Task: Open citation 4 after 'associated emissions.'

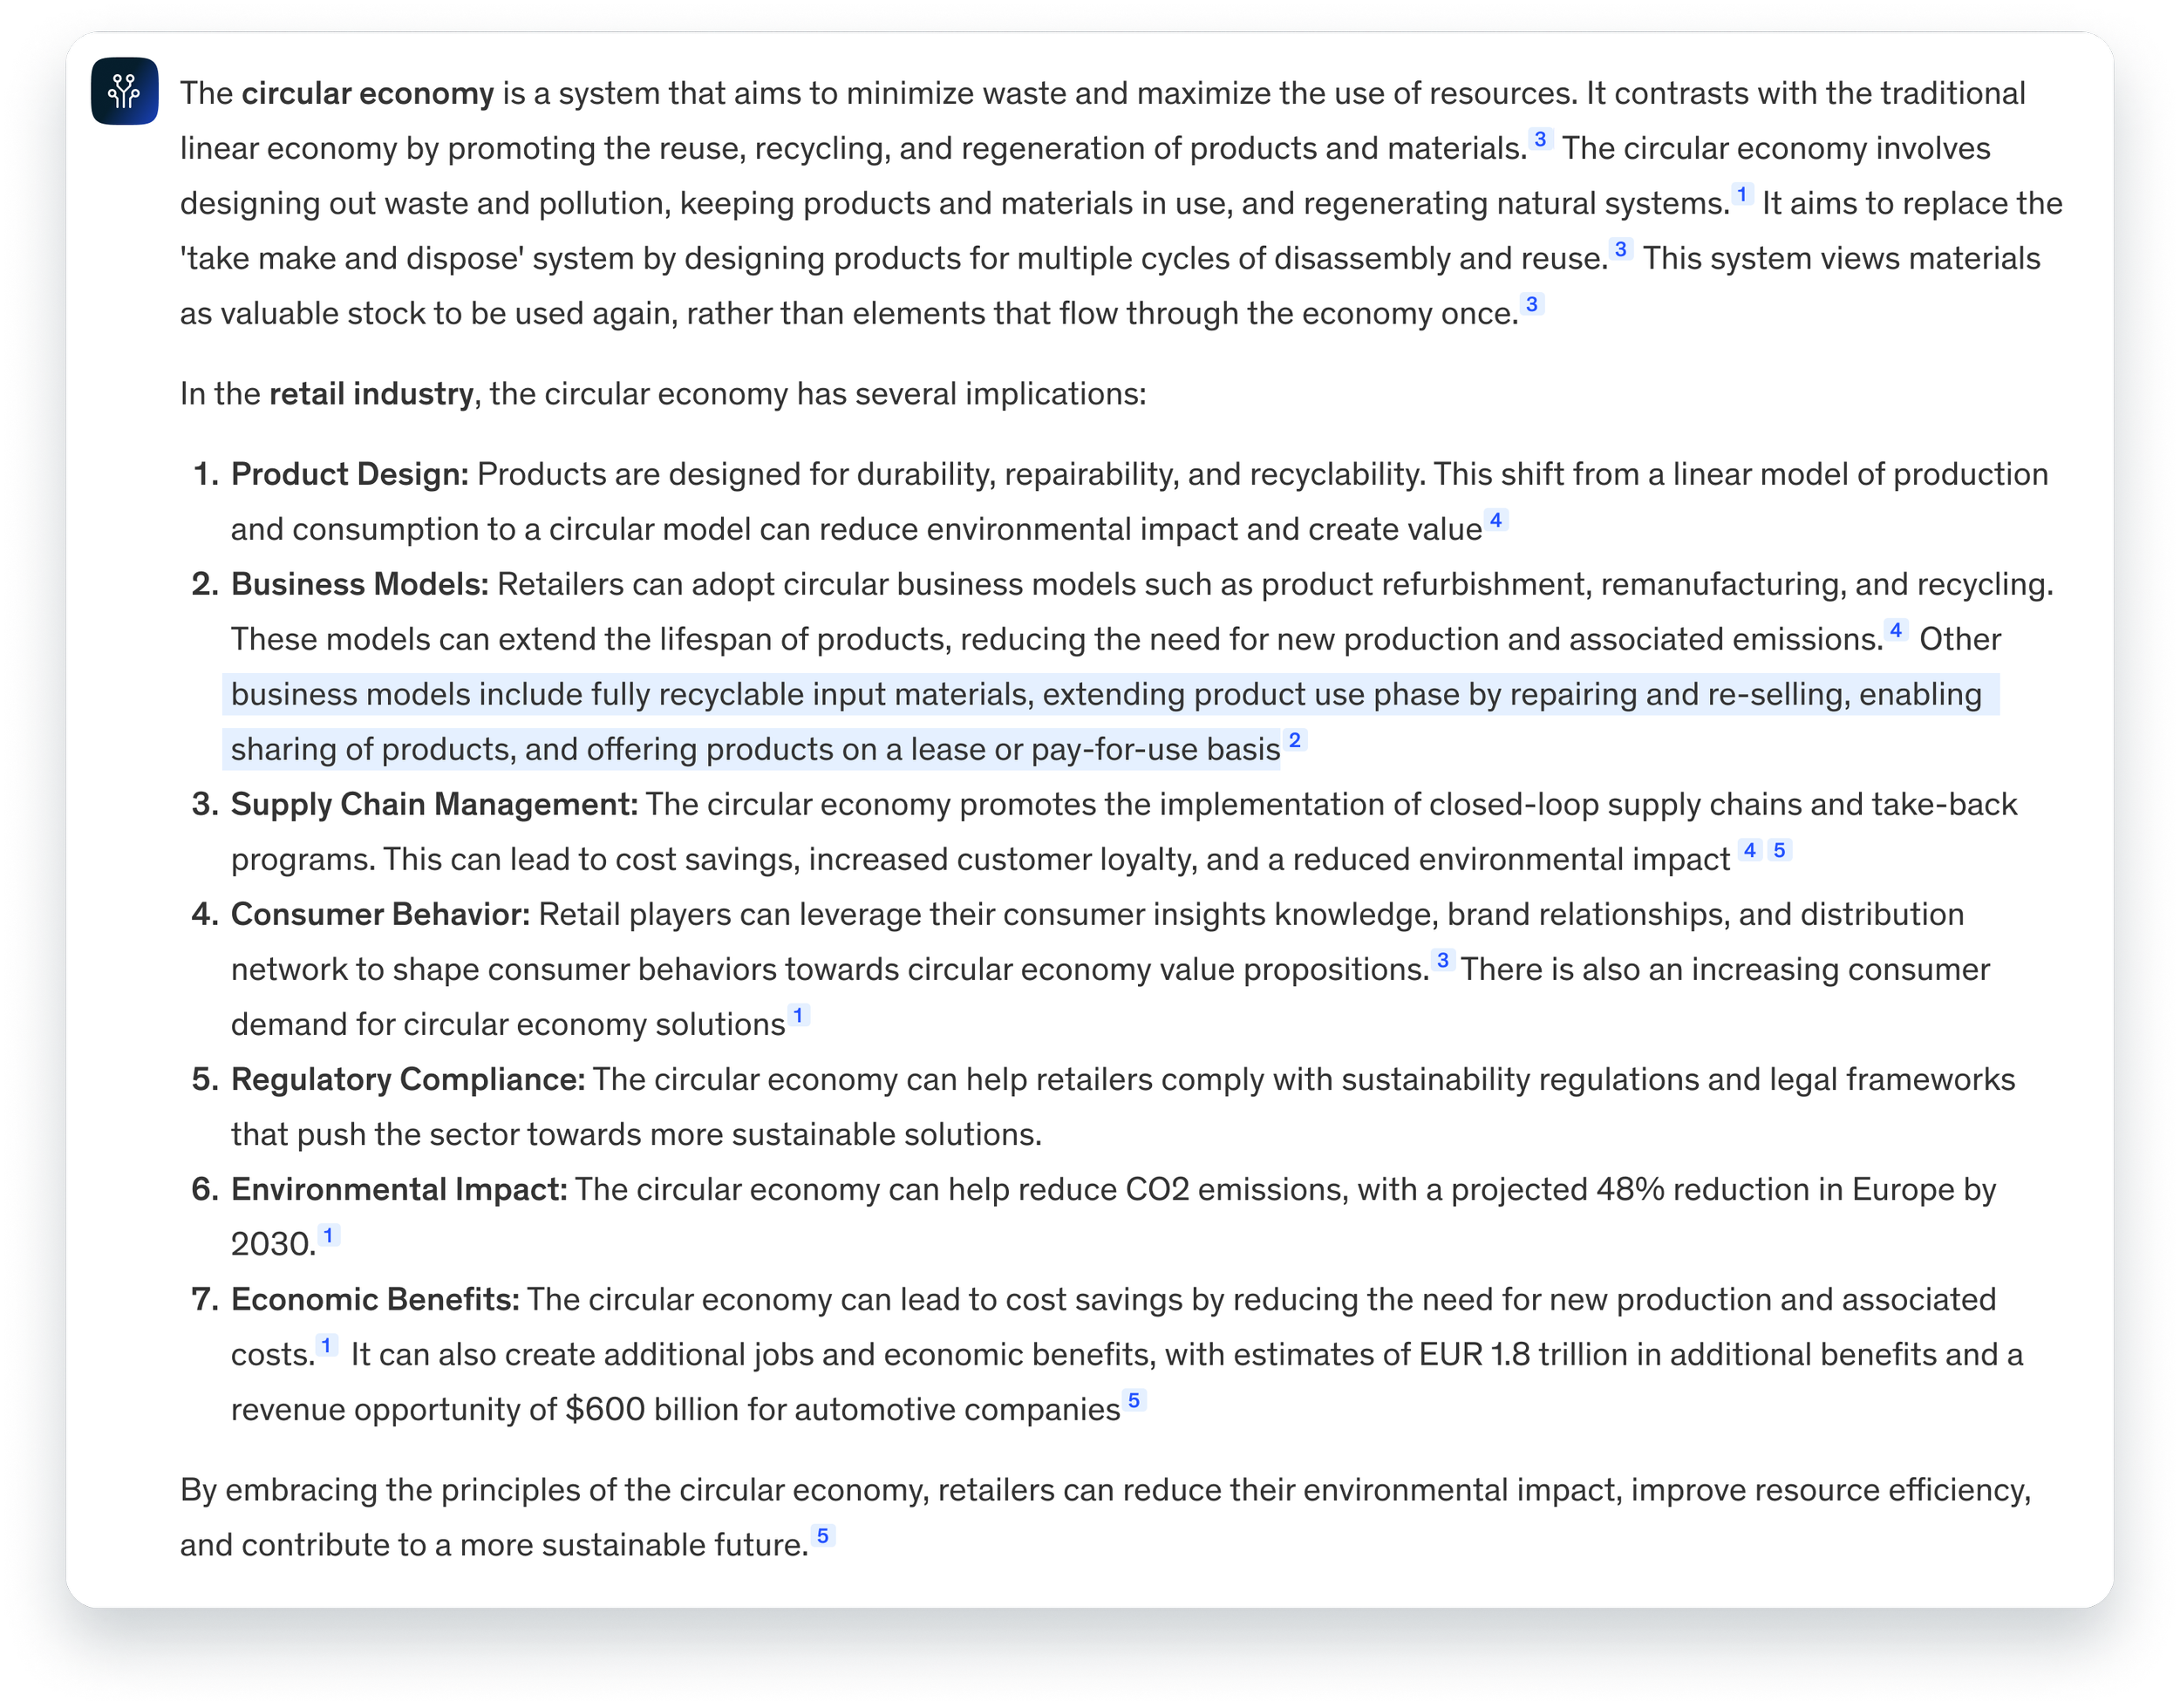Action: coord(1896,630)
